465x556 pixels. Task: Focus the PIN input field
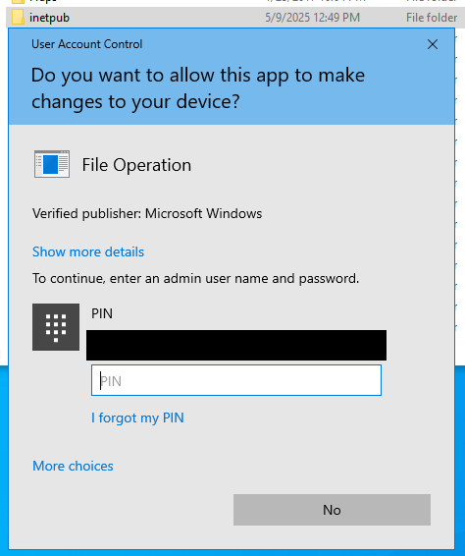[236, 380]
